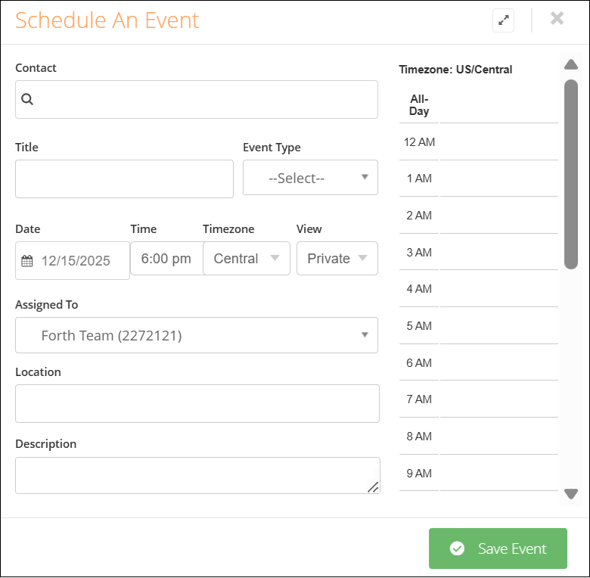Select the 3 AM time slot
The width and height of the screenshot is (590, 578).
pyautogui.click(x=498, y=252)
